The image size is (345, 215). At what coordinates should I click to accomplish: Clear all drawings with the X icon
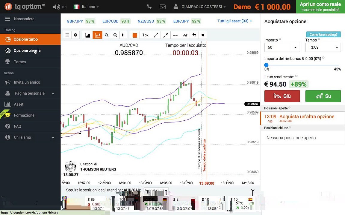[203, 35]
